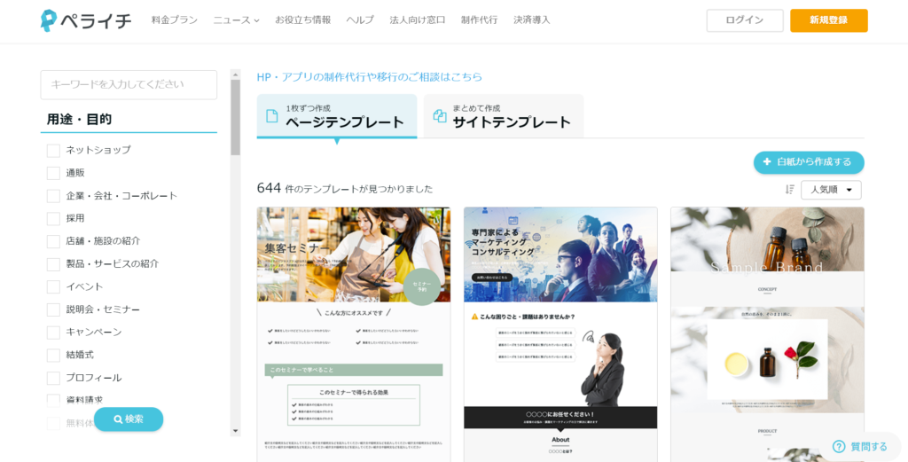
Task: Switch to the サイトテンプレート tab
Action: pos(503,116)
